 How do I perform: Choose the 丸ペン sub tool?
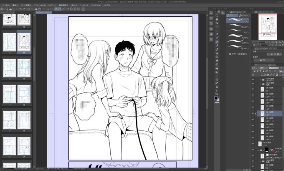pyautogui.click(x=238, y=31)
